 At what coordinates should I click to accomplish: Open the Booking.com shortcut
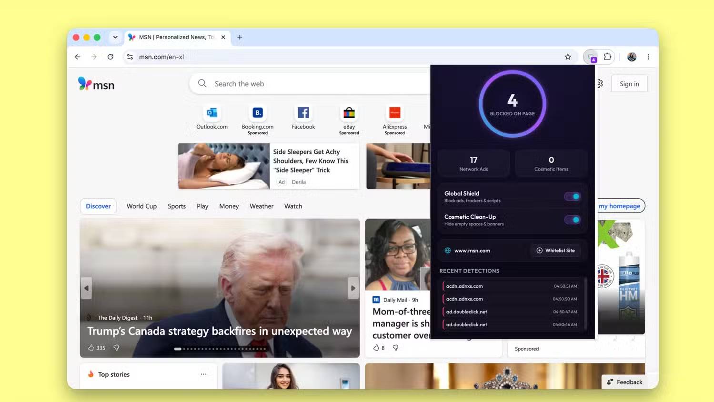(258, 120)
